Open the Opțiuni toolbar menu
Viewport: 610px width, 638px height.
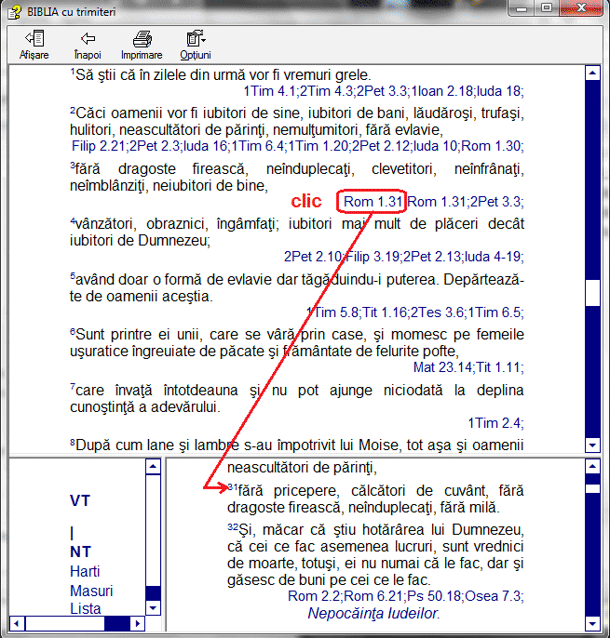(196, 45)
